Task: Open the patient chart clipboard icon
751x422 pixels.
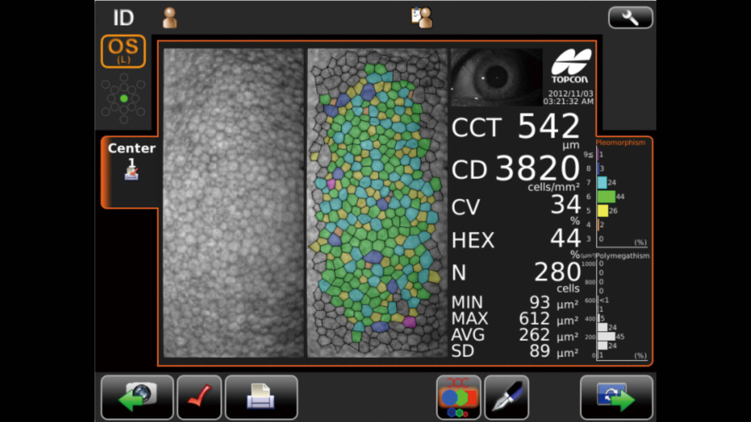Action: pyautogui.click(x=421, y=18)
